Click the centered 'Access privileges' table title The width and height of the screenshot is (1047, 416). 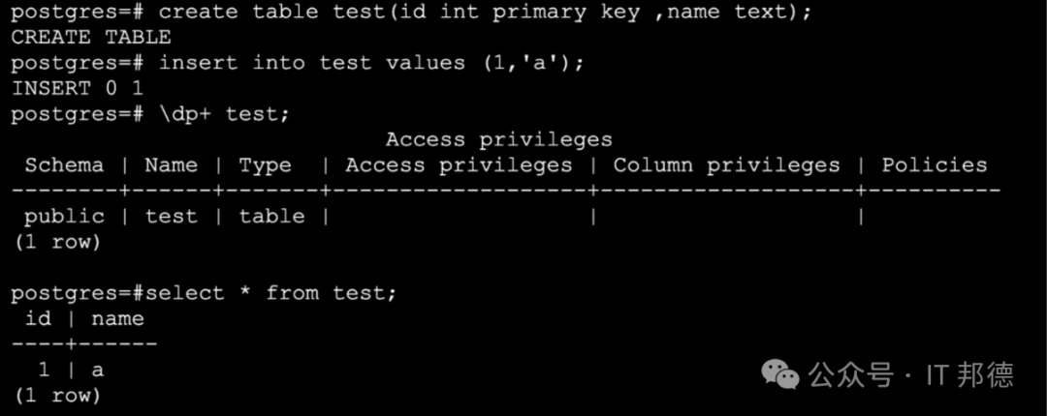(499, 140)
